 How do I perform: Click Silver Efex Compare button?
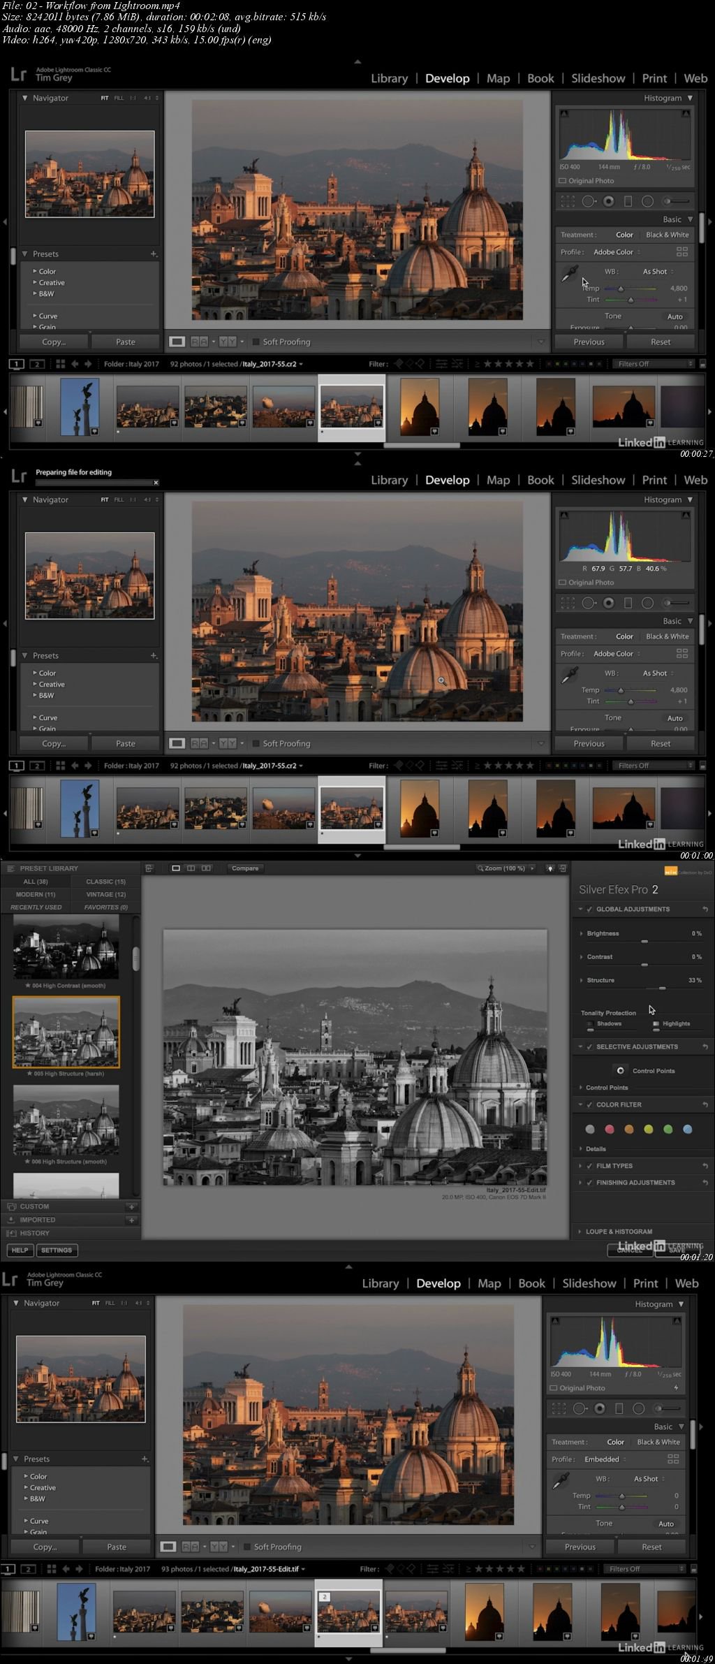tap(245, 868)
